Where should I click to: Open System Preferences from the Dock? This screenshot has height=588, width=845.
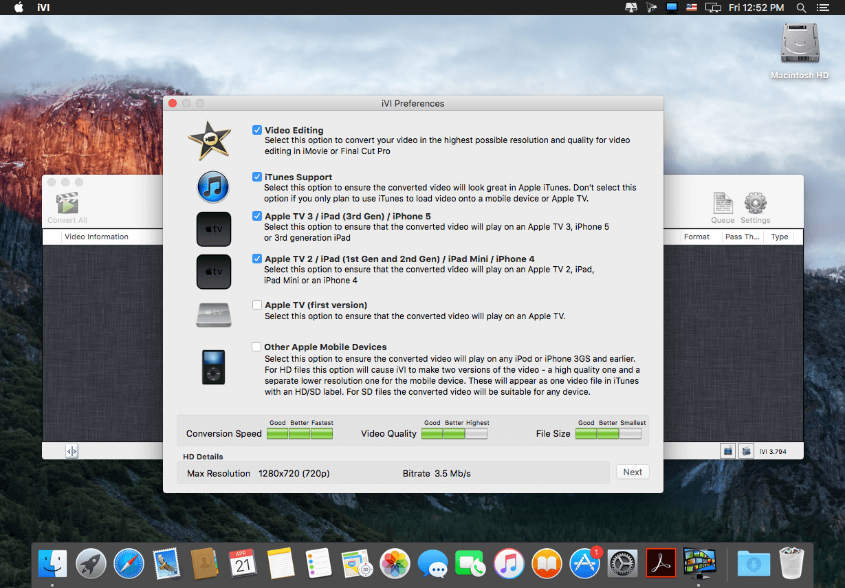coord(623,564)
